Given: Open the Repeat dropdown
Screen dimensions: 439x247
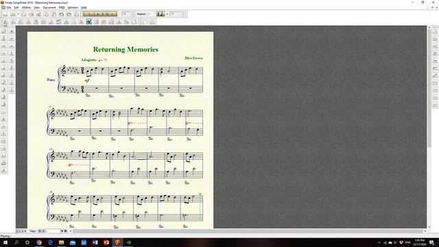Looking at the screenshot, I should (x=151, y=14).
